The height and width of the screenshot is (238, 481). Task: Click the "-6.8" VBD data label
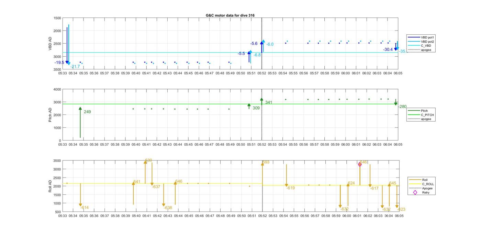[257, 55]
